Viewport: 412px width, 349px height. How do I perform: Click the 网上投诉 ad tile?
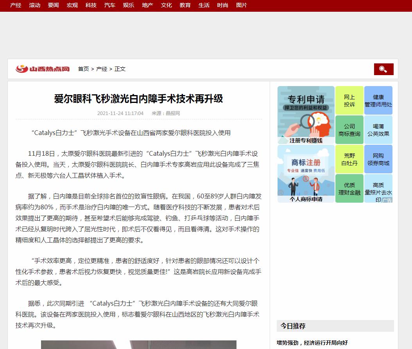coord(349,101)
